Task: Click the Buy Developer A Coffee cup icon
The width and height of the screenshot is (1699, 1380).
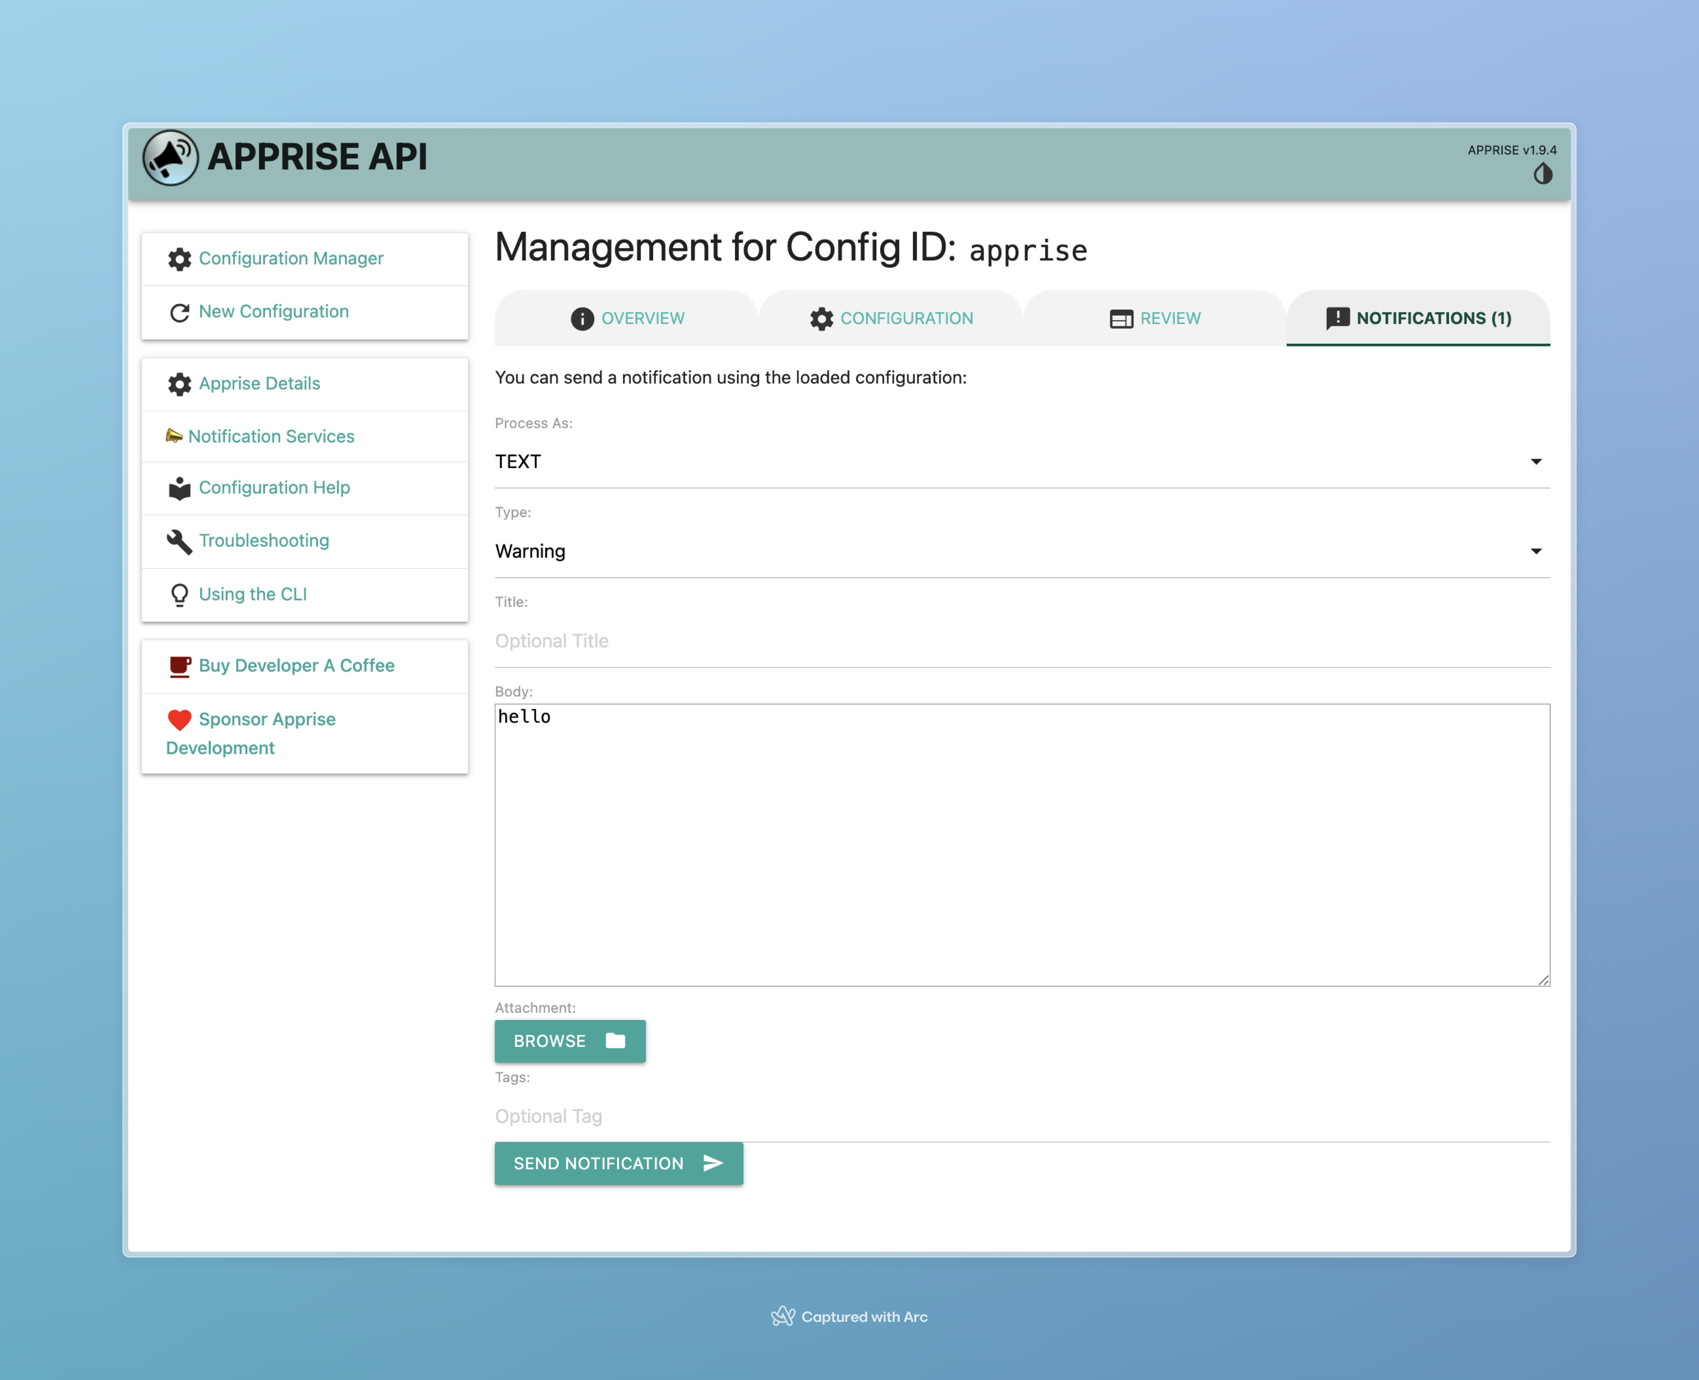Action: [x=180, y=666]
